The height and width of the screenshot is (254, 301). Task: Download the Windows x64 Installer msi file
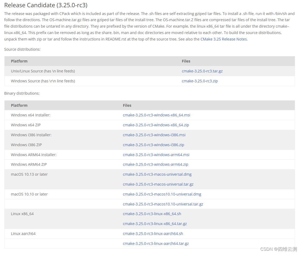[x=156, y=115]
